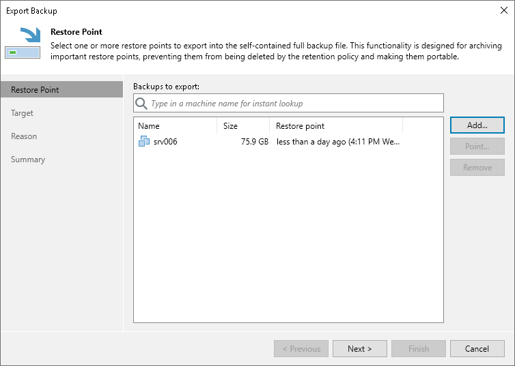Proceed with the Next > button
Viewport: 515px width, 366px height.
click(359, 349)
